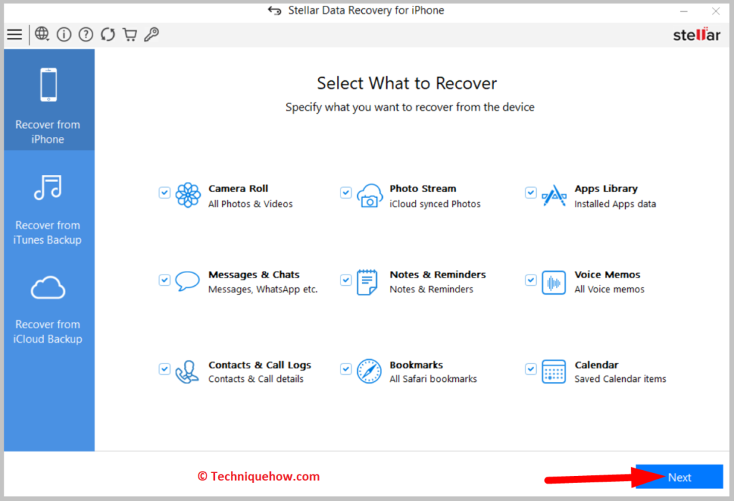The width and height of the screenshot is (734, 501).
Task: Click the "Select What to Recover" heading
Action: [407, 83]
